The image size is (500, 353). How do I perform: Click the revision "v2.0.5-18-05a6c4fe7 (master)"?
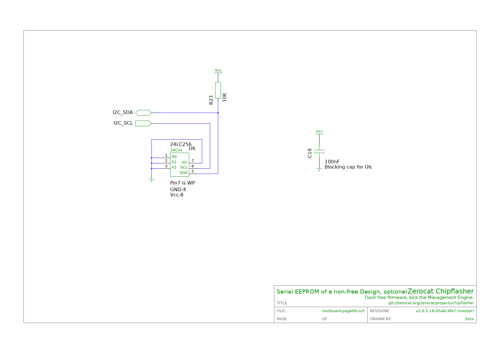pyautogui.click(x=445, y=311)
